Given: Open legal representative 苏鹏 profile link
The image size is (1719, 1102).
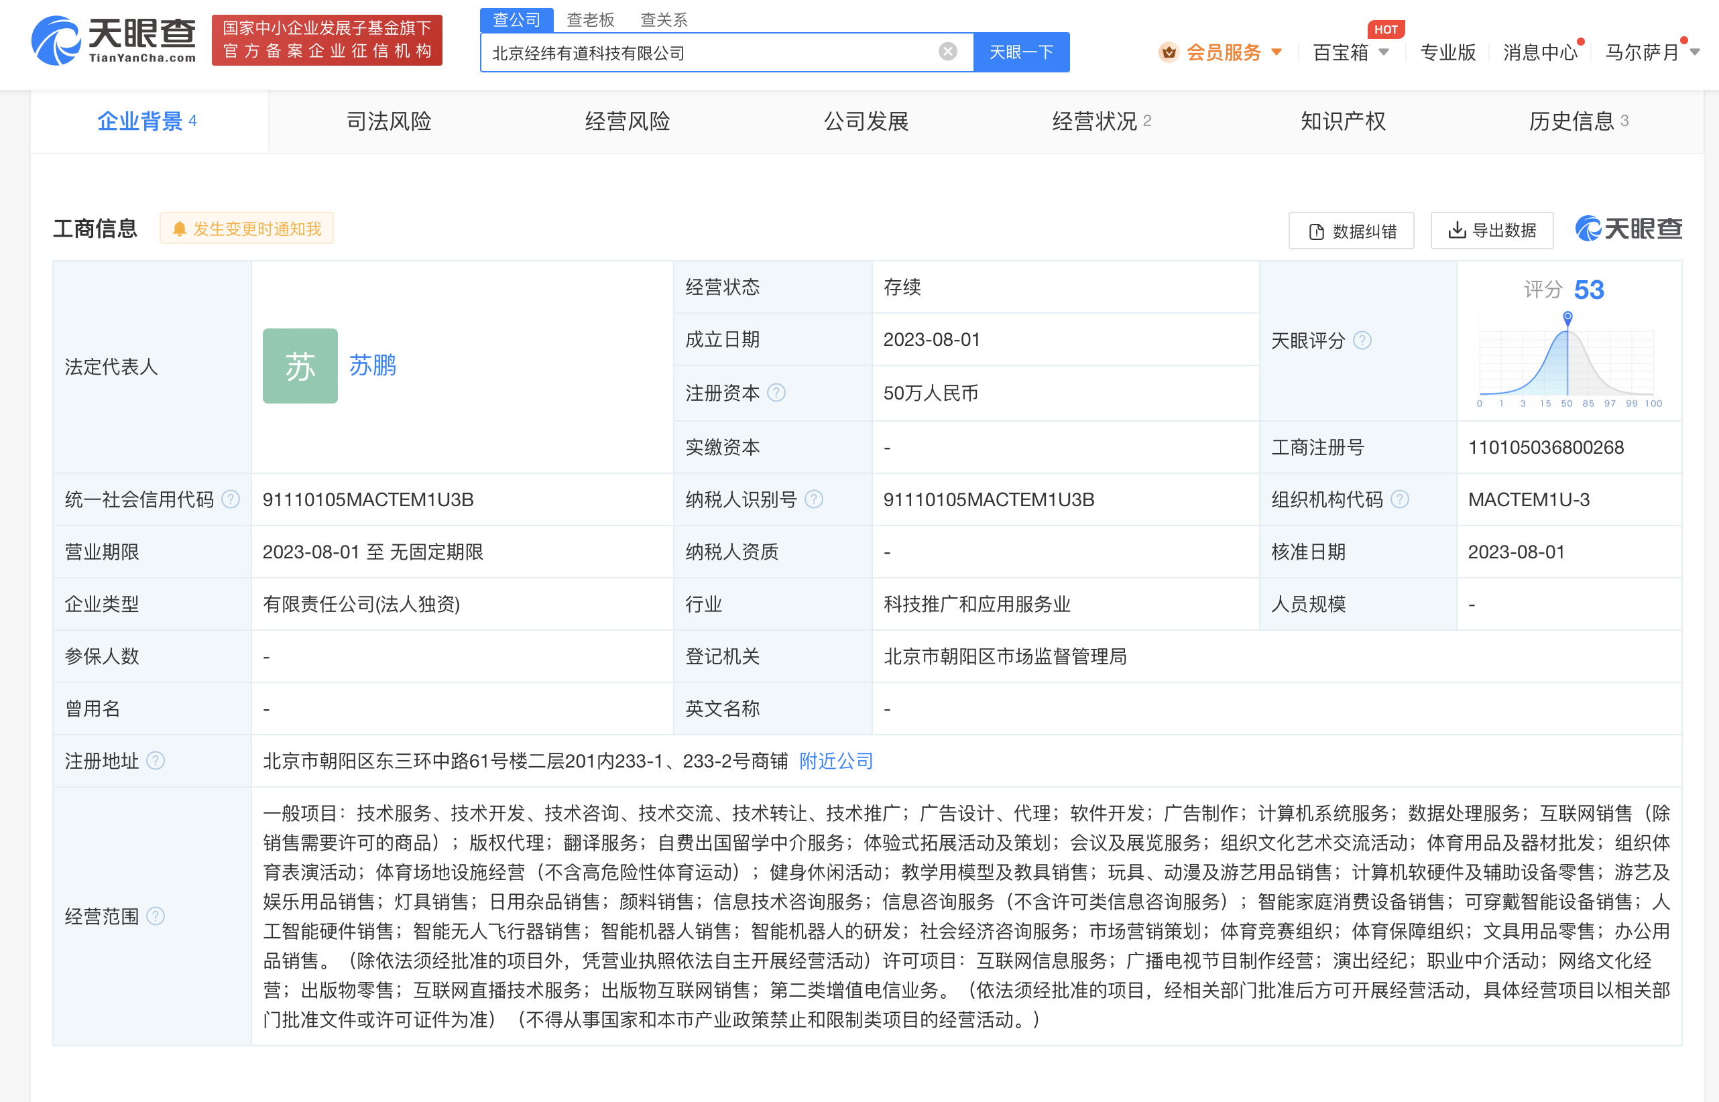Looking at the screenshot, I should 371,366.
